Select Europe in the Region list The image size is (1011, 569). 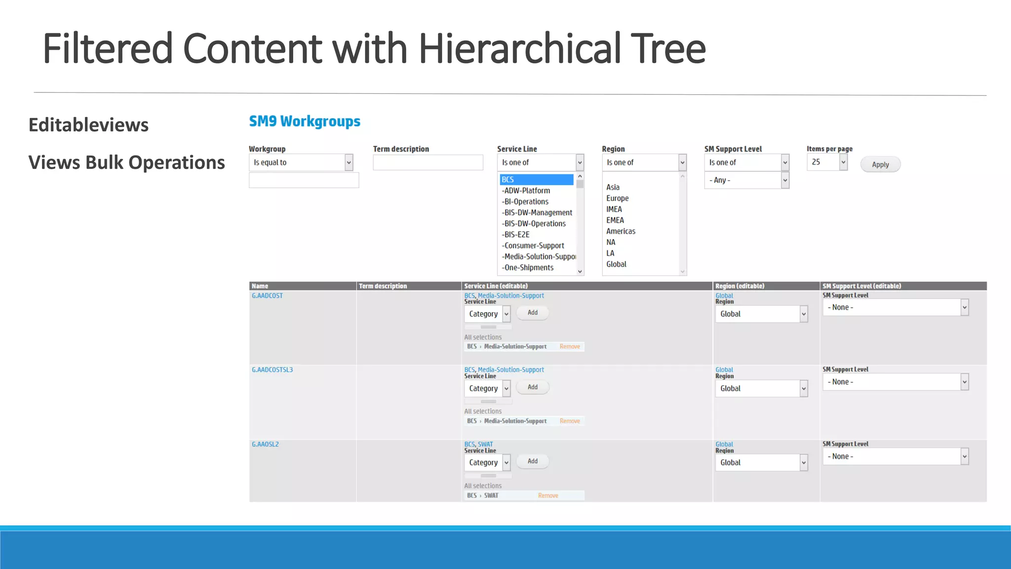(618, 198)
